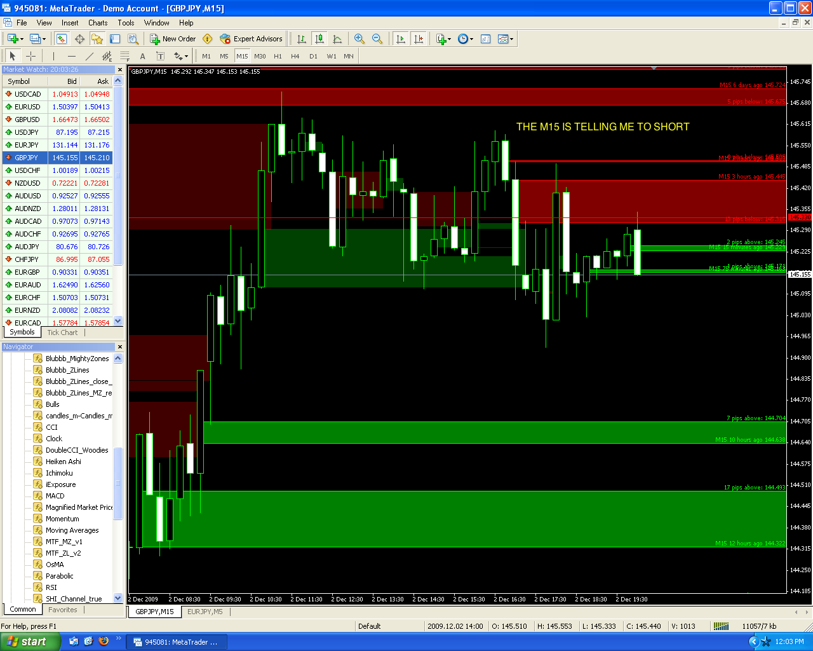Select USDCHF row in Market Watch
The height and width of the screenshot is (651, 813).
coord(58,170)
